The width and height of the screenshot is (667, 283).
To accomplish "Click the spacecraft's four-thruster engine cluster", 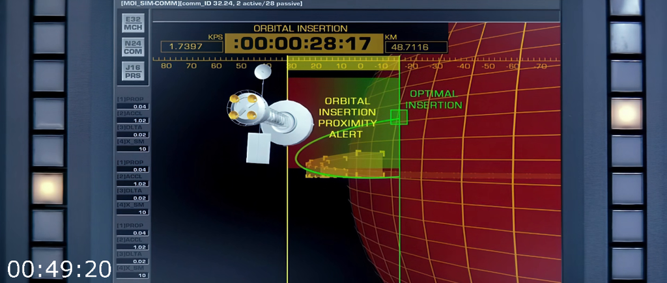I will tap(242, 106).
